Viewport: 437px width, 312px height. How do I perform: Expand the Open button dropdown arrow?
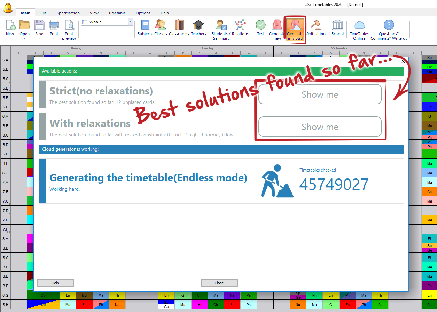click(24, 38)
